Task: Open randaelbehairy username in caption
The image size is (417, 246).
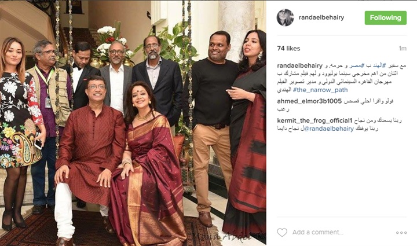Action: [300, 65]
